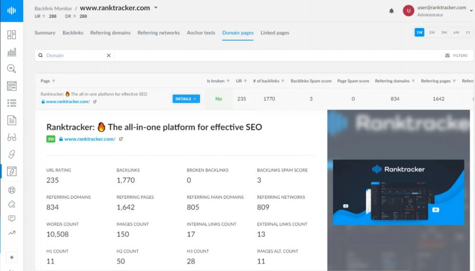Screen dimensions: 475x271
Task: Open the lifebuoy support icon
Action: click(11, 190)
